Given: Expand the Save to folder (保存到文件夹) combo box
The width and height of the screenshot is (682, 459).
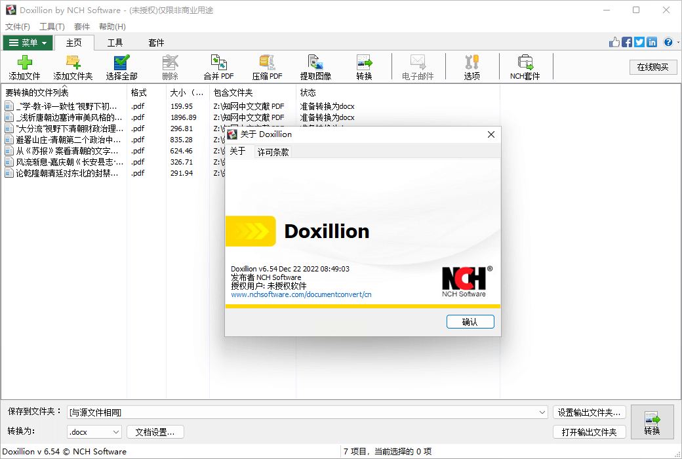Looking at the screenshot, I should click(x=542, y=412).
